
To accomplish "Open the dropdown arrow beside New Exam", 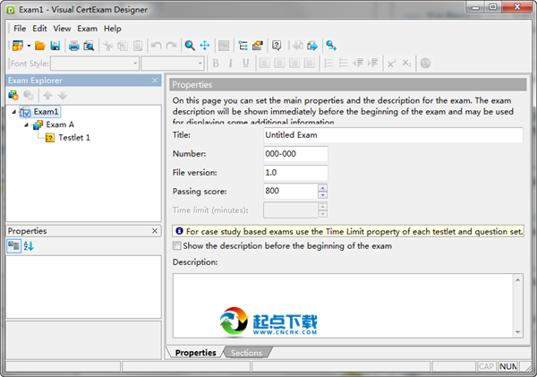I will [x=29, y=46].
